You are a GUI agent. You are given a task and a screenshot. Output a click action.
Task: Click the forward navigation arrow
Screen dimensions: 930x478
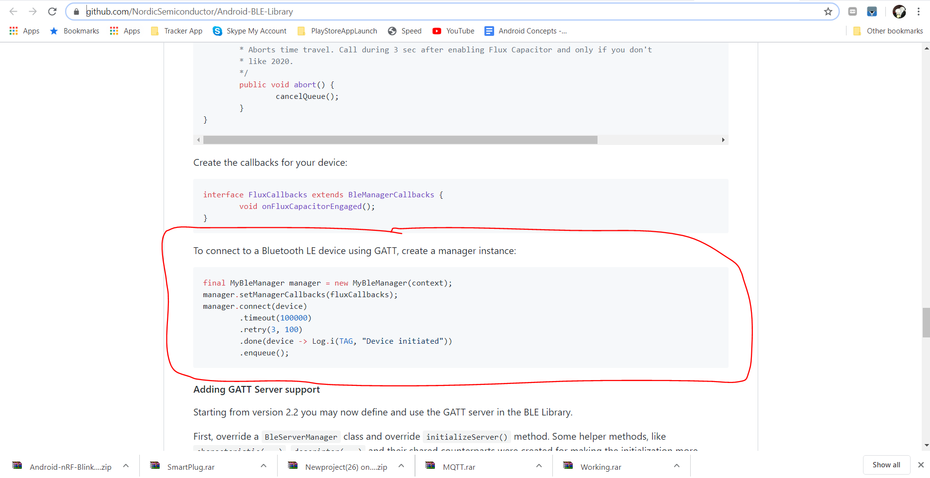pyautogui.click(x=33, y=11)
